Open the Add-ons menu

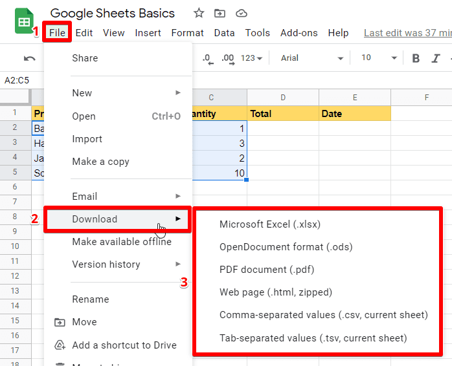tap(299, 33)
